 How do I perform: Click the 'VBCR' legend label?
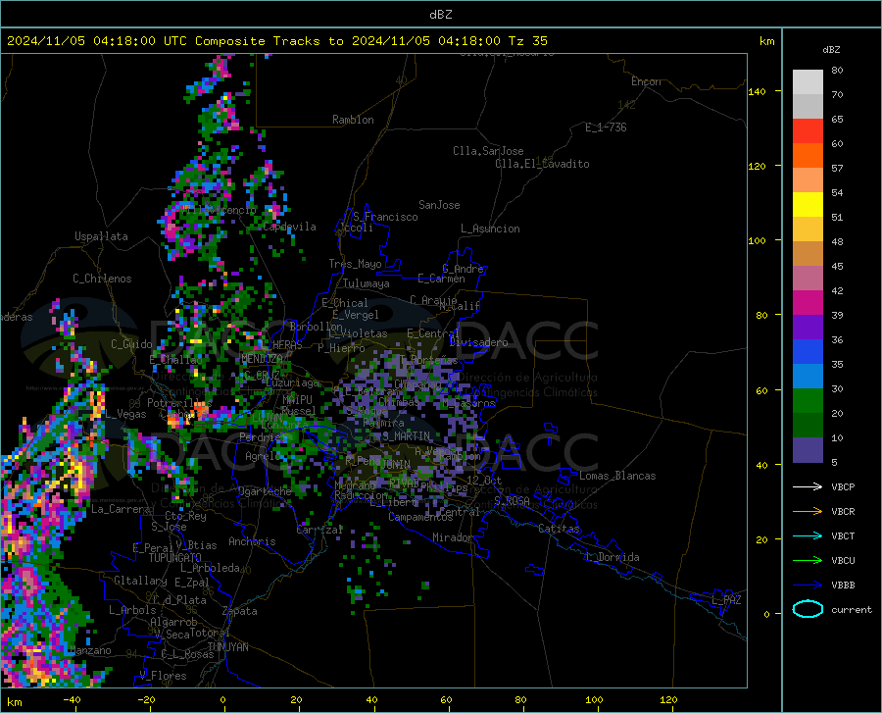point(843,512)
